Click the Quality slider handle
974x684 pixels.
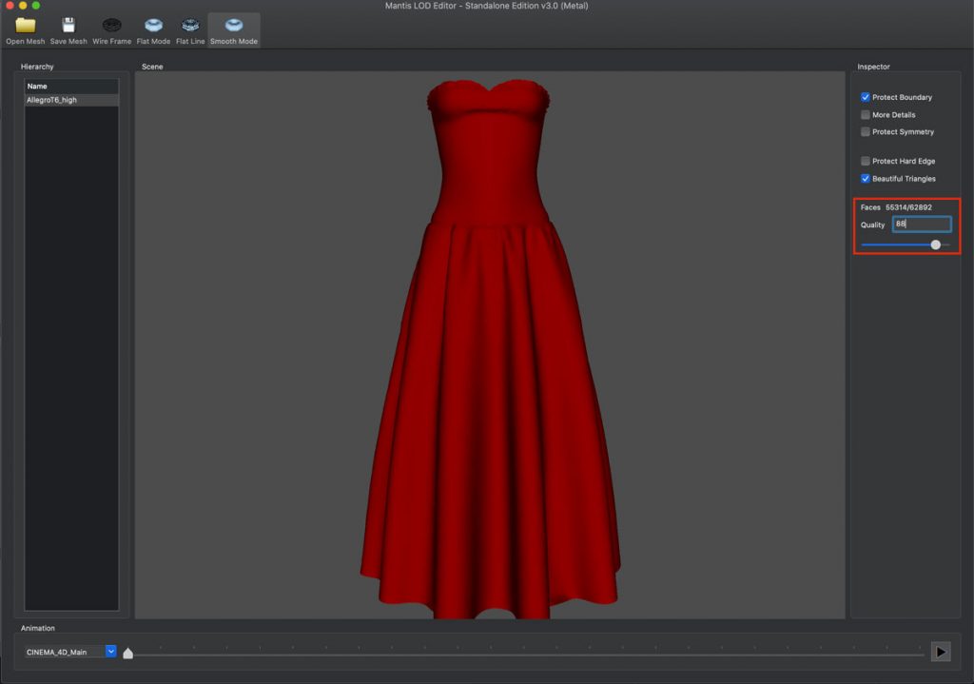point(936,244)
